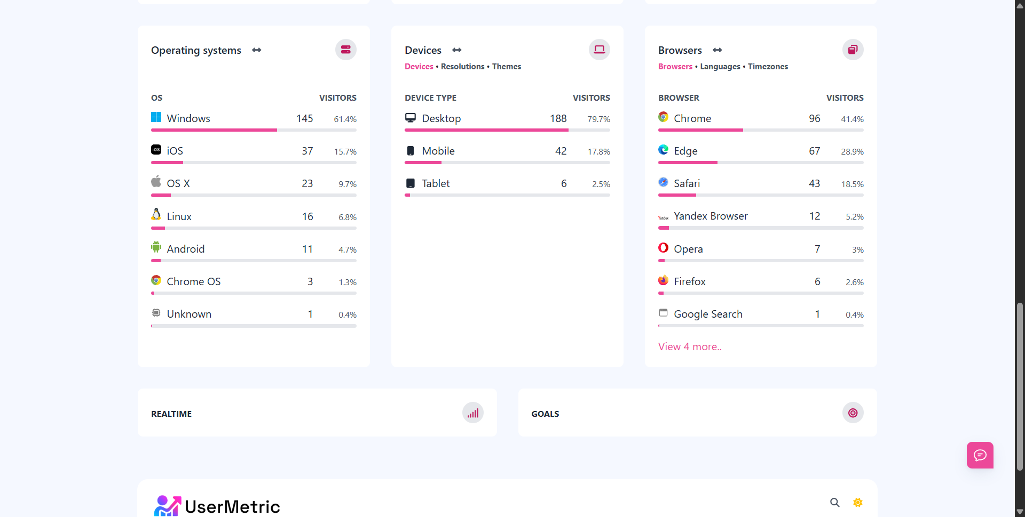The image size is (1025, 517).
Task: Click the Chrome visitors progress bar
Action: 761,130
